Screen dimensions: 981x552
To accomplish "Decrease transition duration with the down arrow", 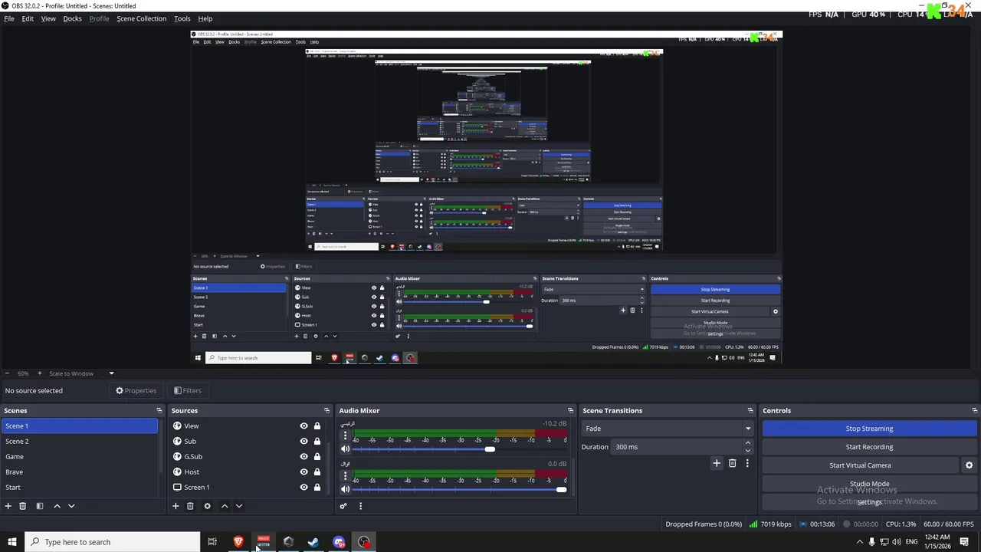I will pos(748,451).
